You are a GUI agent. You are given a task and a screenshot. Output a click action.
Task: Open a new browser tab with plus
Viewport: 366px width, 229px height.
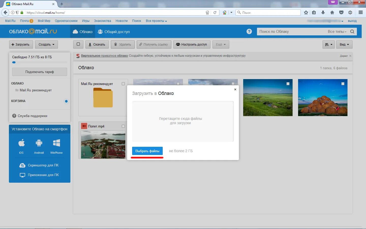[62, 4]
